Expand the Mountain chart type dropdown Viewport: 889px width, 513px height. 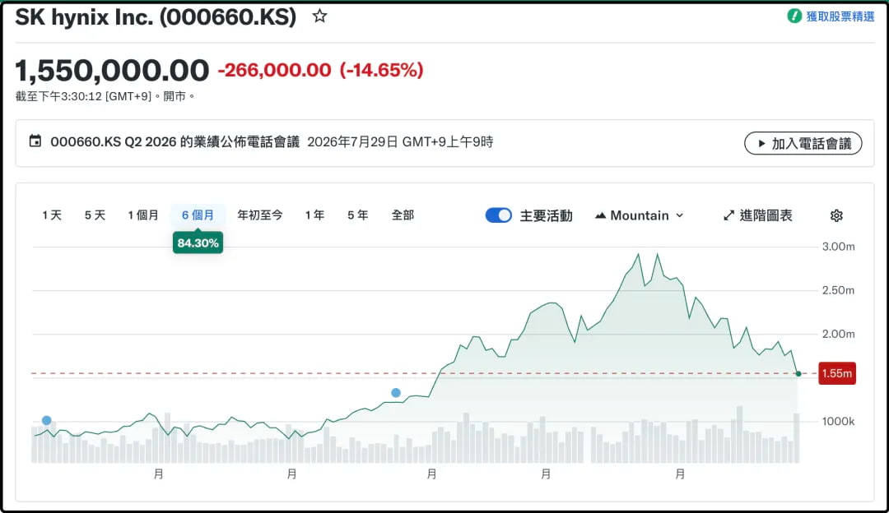coord(639,215)
